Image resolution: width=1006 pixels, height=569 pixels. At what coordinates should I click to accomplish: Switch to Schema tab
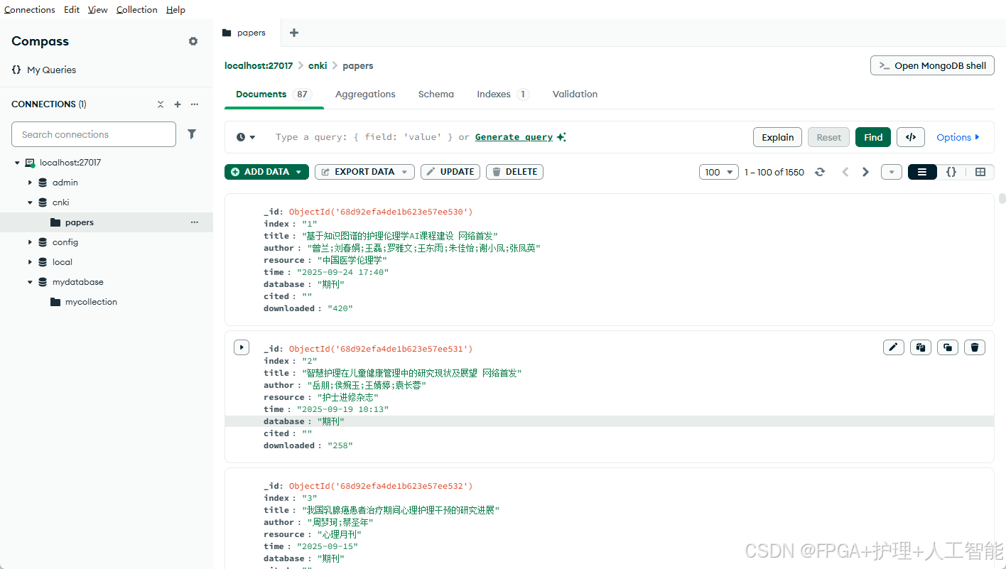pos(436,94)
